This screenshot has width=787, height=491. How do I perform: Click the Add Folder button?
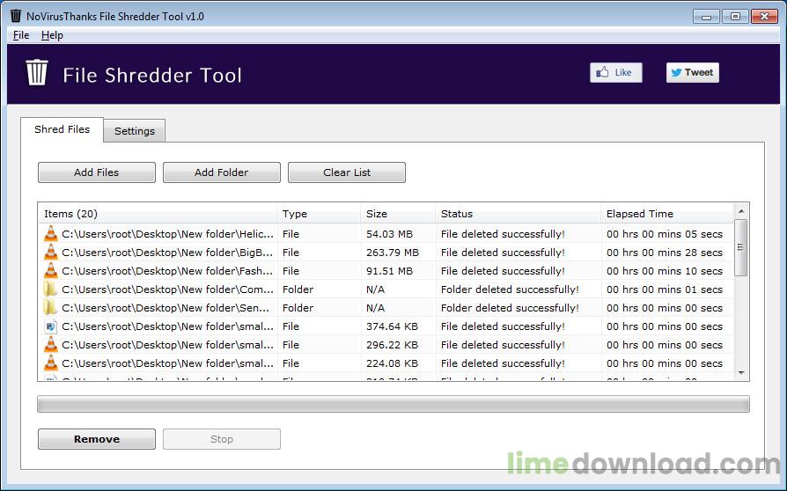[x=221, y=172]
